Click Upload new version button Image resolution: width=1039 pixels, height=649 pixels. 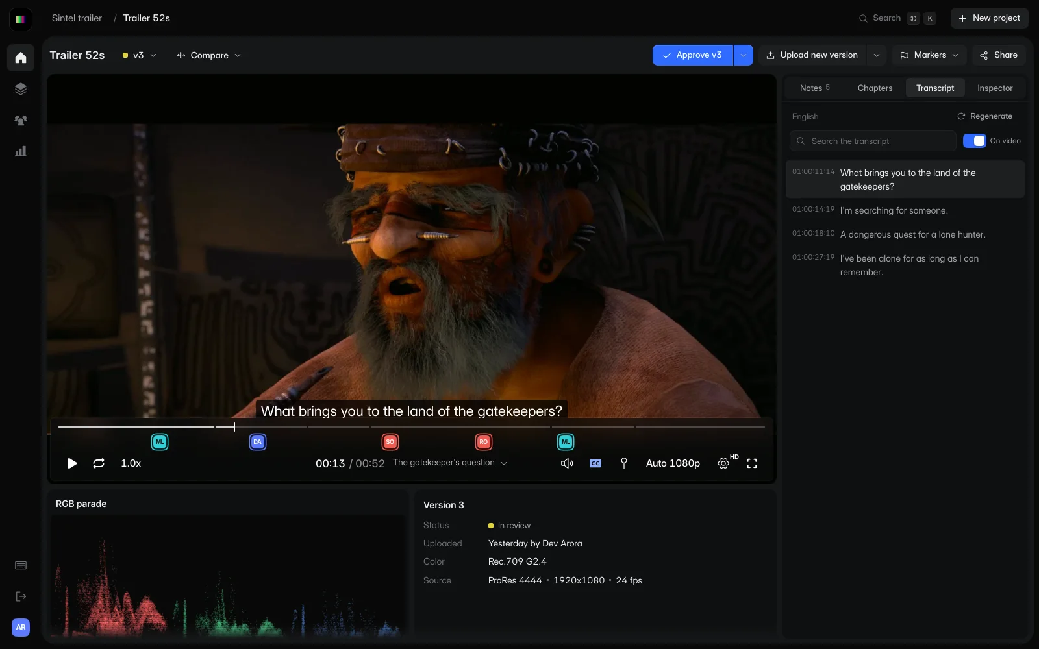pos(812,55)
